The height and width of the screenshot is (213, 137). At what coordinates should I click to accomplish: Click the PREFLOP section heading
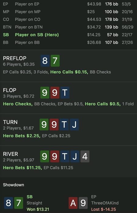coord(15,58)
